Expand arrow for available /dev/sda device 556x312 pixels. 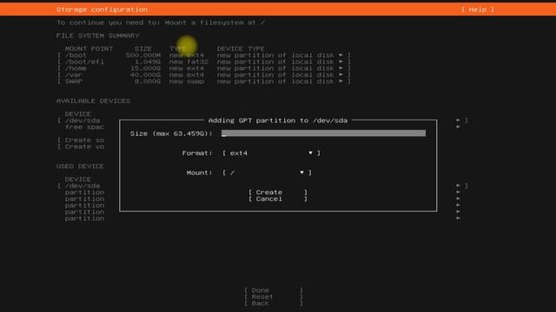click(x=459, y=120)
